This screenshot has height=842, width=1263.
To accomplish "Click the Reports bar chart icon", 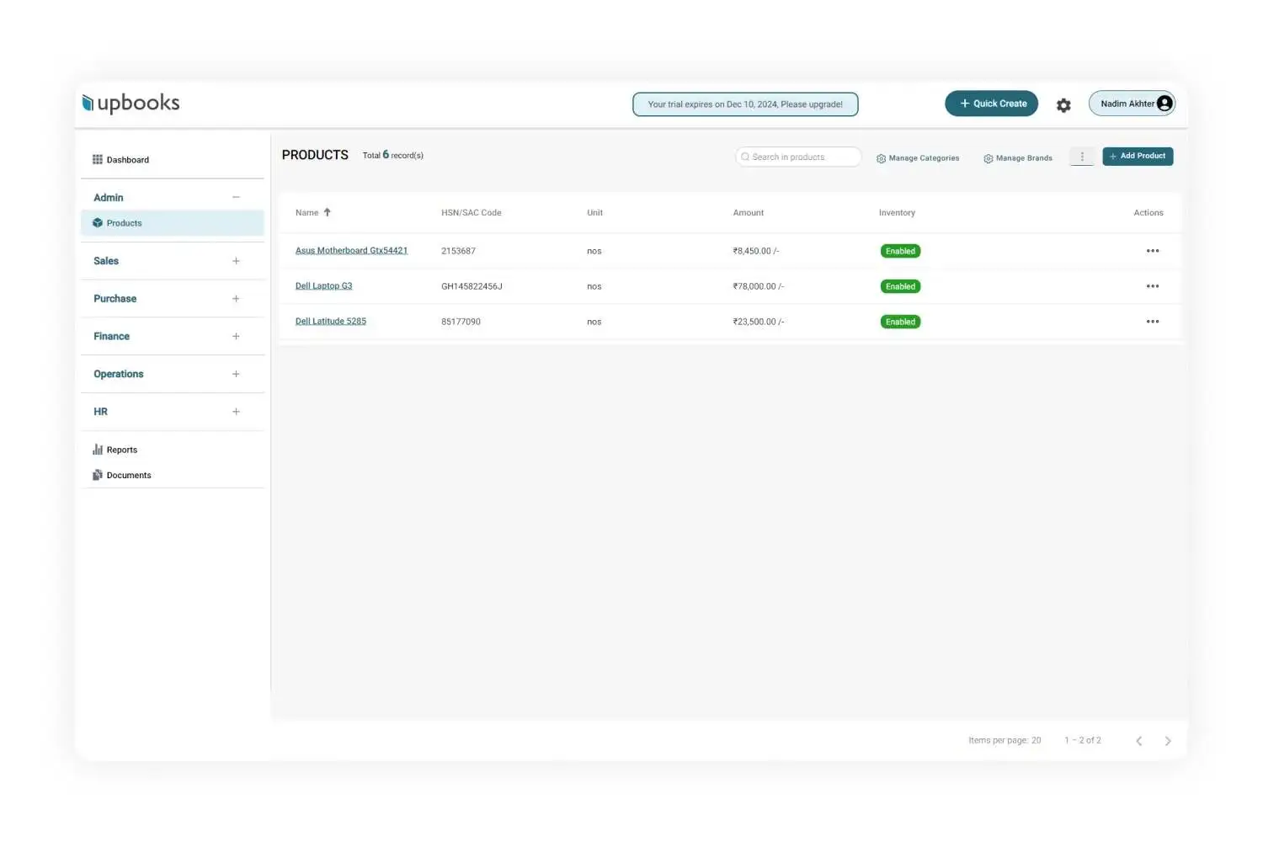I will point(98,450).
